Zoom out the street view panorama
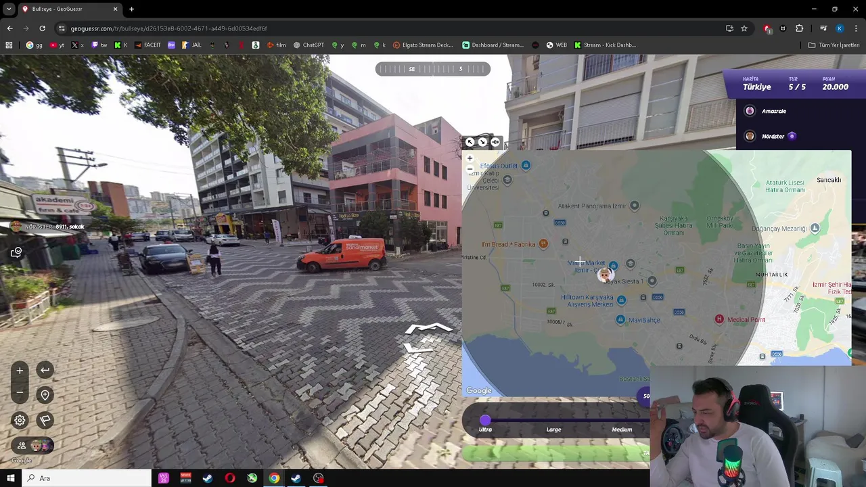Screen dimensions: 866x487 (x=20, y=392)
